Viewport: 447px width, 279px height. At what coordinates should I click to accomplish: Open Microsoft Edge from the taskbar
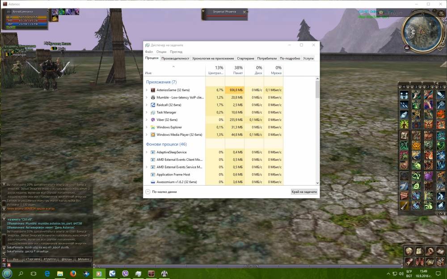[47, 274]
